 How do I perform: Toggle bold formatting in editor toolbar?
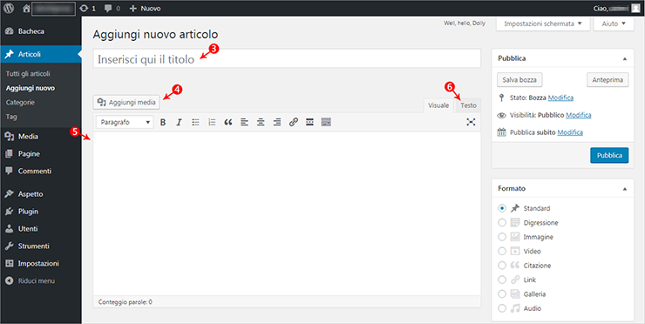click(x=163, y=122)
